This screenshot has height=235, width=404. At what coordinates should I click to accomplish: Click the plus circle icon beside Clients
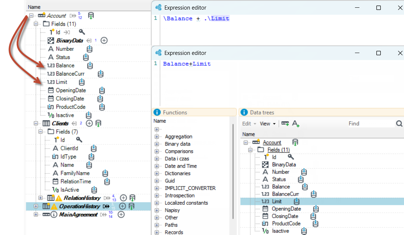[89, 123]
